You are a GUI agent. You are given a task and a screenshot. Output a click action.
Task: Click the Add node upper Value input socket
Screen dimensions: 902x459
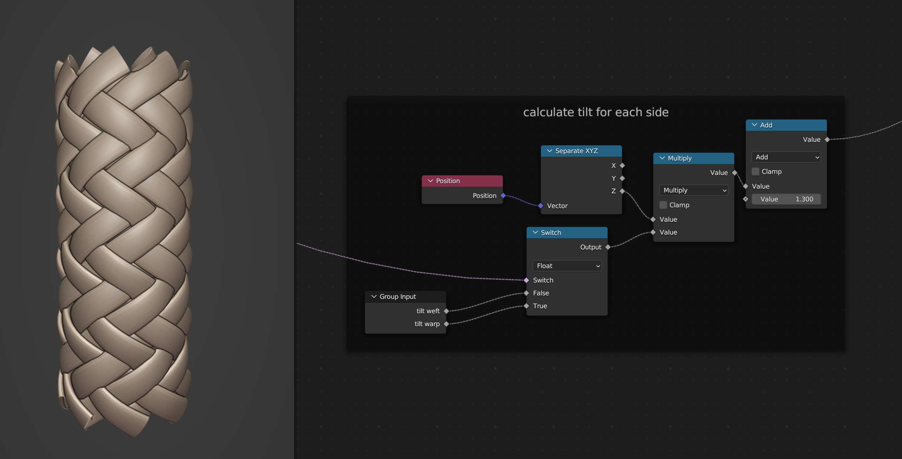[745, 186]
